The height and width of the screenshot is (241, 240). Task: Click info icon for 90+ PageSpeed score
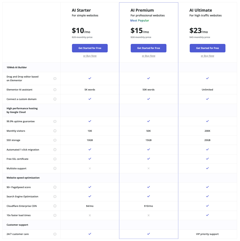pos(55,187)
